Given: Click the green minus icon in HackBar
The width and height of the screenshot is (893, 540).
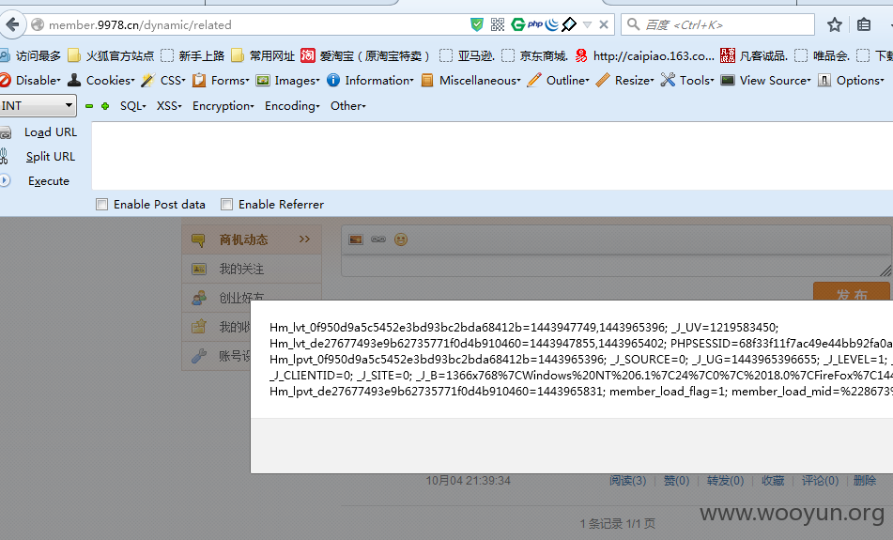Looking at the screenshot, I should [89, 106].
